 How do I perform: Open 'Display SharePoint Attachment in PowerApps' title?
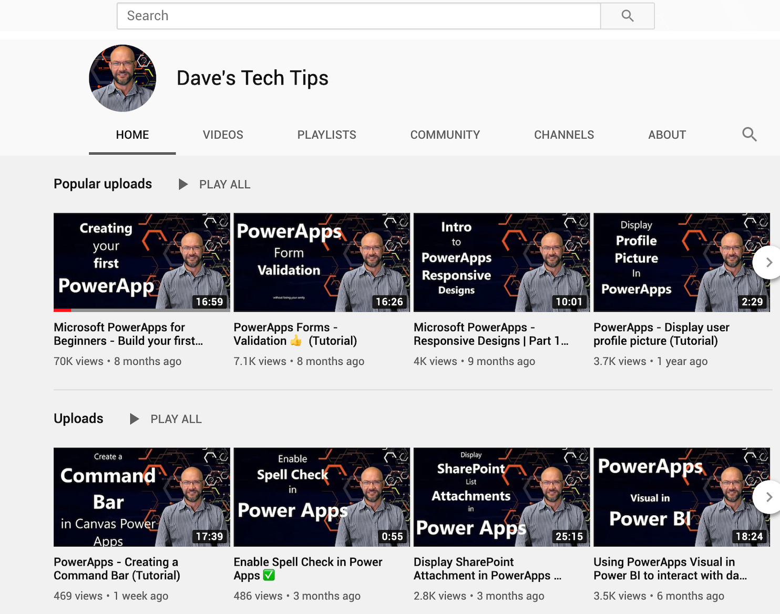pyautogui.click(x=487, y=569)
